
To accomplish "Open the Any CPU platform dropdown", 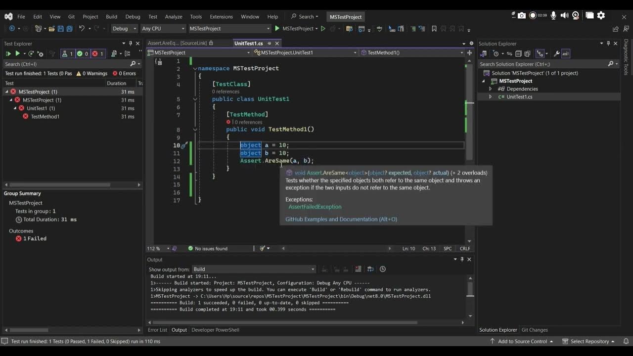I will [163, 29].
